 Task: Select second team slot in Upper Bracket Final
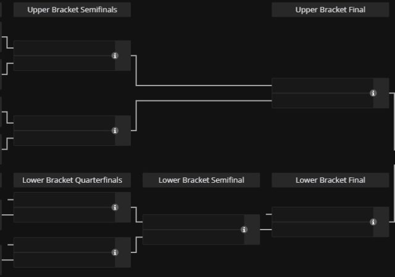[x=321, y=100]
